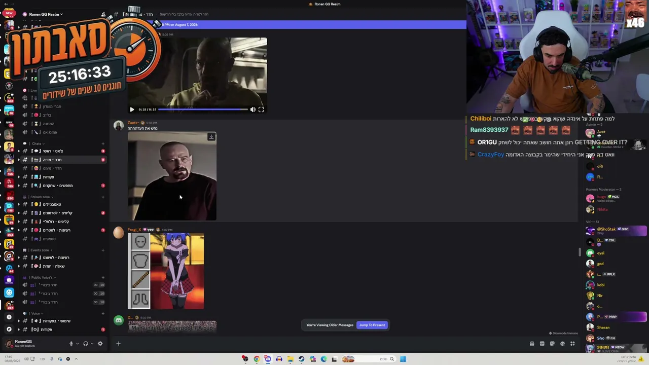Image resolution: width=649 pixels, height=365 pixels.
Task: Open Zaetz's profile from message username
Action: (x=133, y=123)
